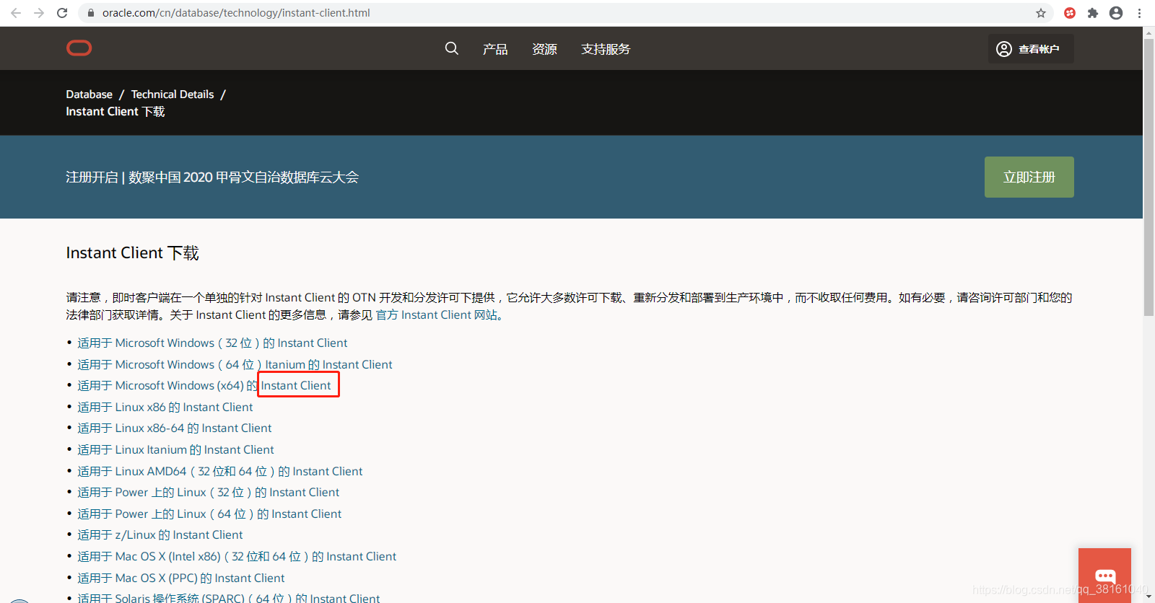This screenshot has width=1155, height=603.
Task: Open the 资源 menu
Action: pyautogui.click(x=544, y=49)
